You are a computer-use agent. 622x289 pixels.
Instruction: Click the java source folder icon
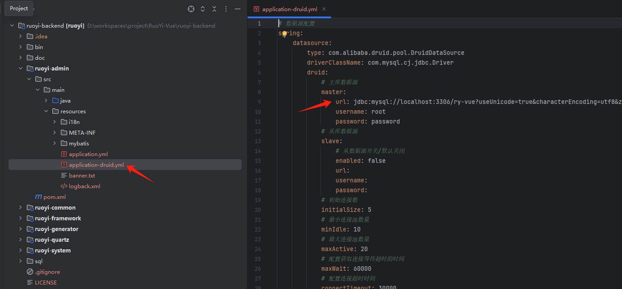pos(55,101)
